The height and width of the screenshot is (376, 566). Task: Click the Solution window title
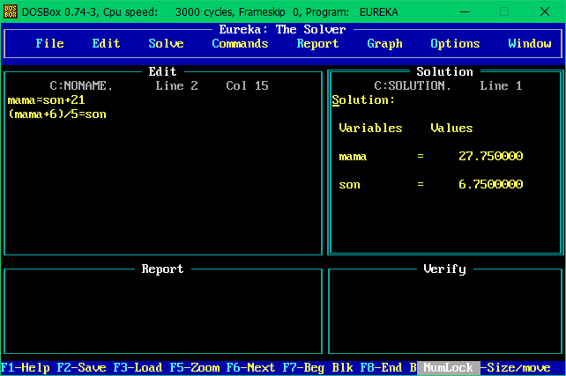coord(444,71)
